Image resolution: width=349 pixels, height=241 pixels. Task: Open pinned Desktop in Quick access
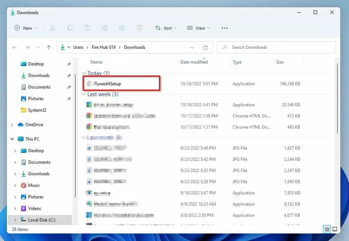tap(36, 64)
